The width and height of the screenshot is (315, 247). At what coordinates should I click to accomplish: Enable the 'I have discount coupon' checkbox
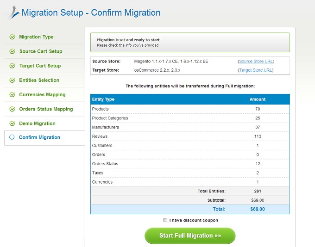165,220
